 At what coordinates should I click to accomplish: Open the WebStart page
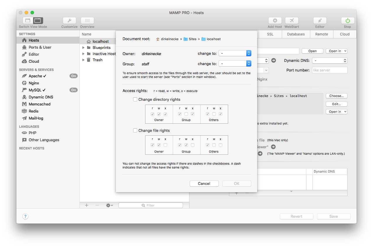291,21
